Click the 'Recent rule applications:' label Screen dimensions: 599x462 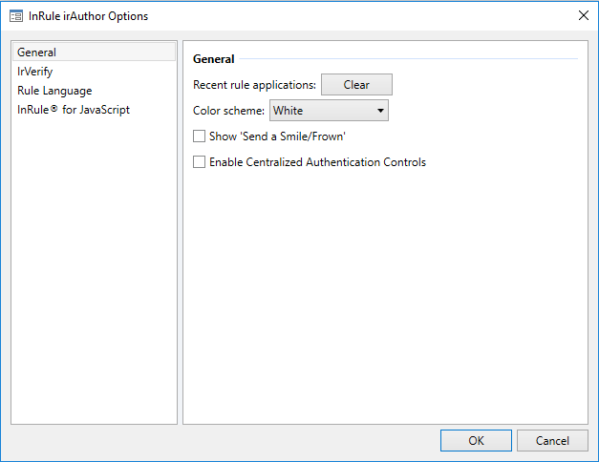coord(254,85)
